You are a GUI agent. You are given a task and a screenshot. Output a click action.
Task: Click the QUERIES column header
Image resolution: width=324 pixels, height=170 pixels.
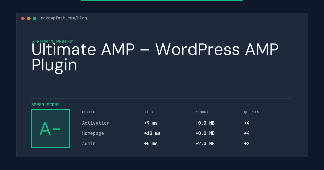point(252,112)
